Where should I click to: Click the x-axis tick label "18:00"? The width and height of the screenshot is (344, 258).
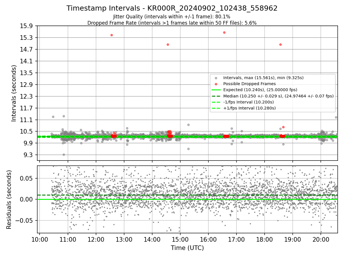tap(264, 239)
